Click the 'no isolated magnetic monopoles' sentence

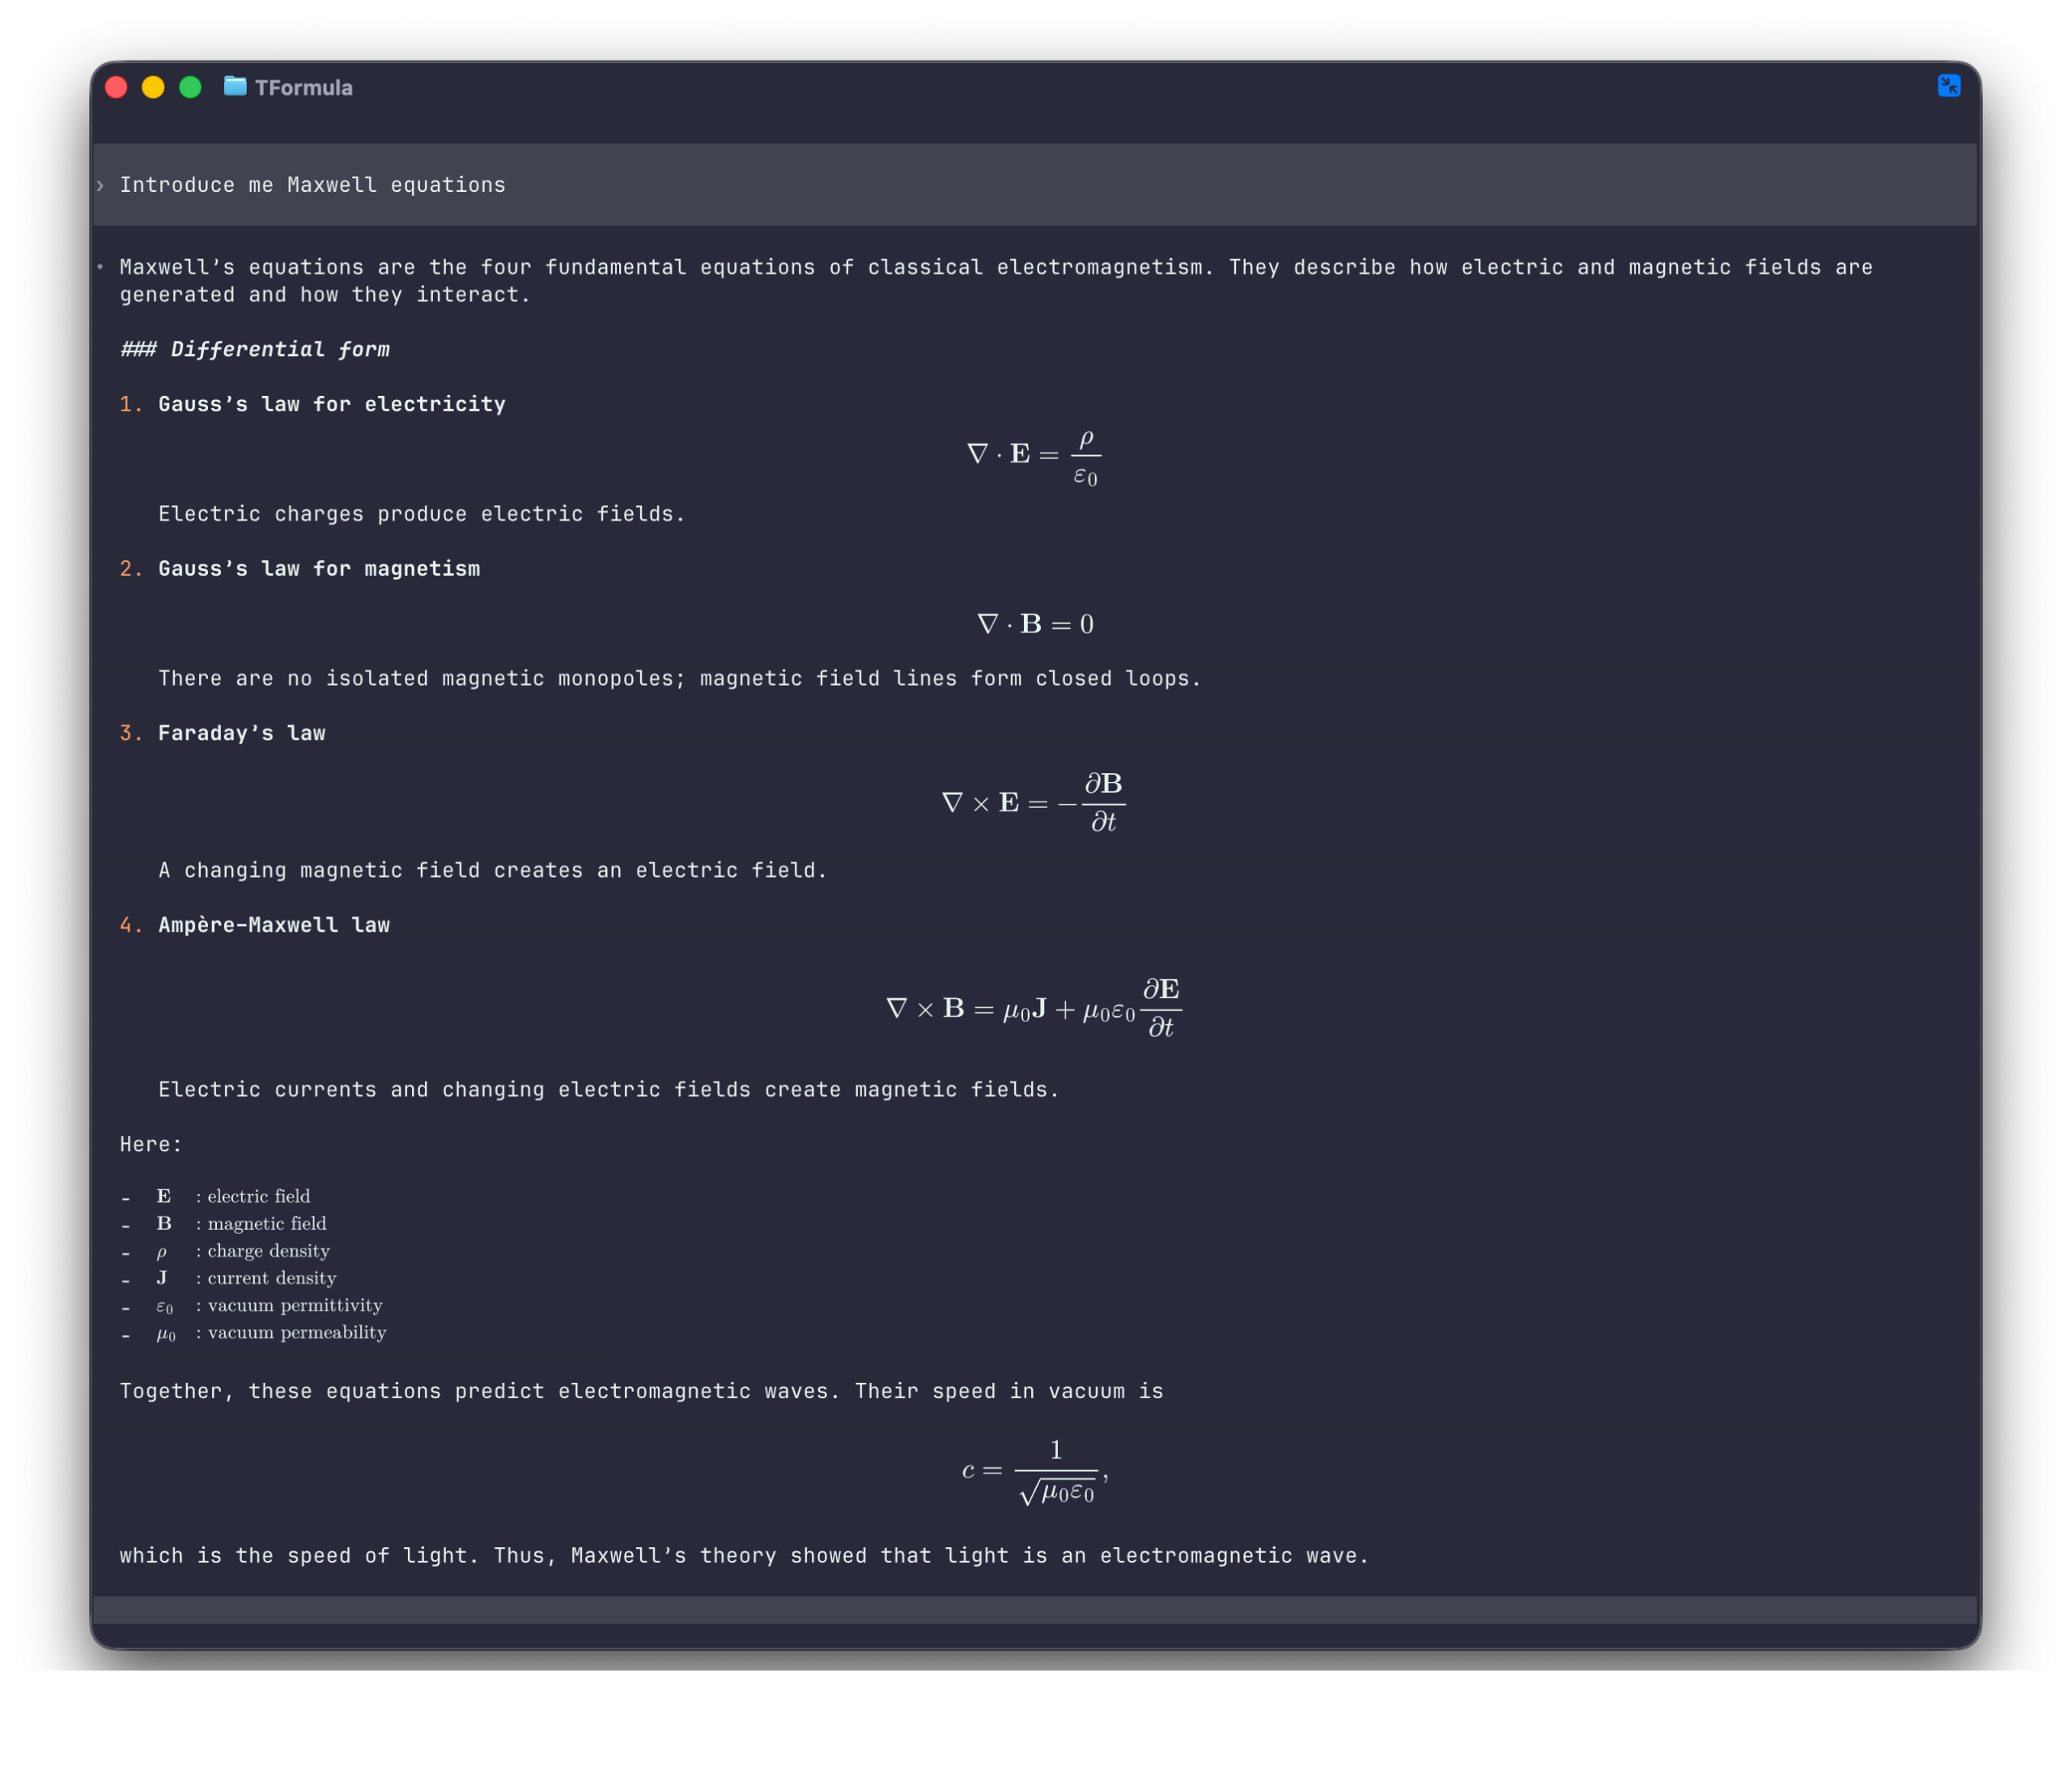pos(680,678)
